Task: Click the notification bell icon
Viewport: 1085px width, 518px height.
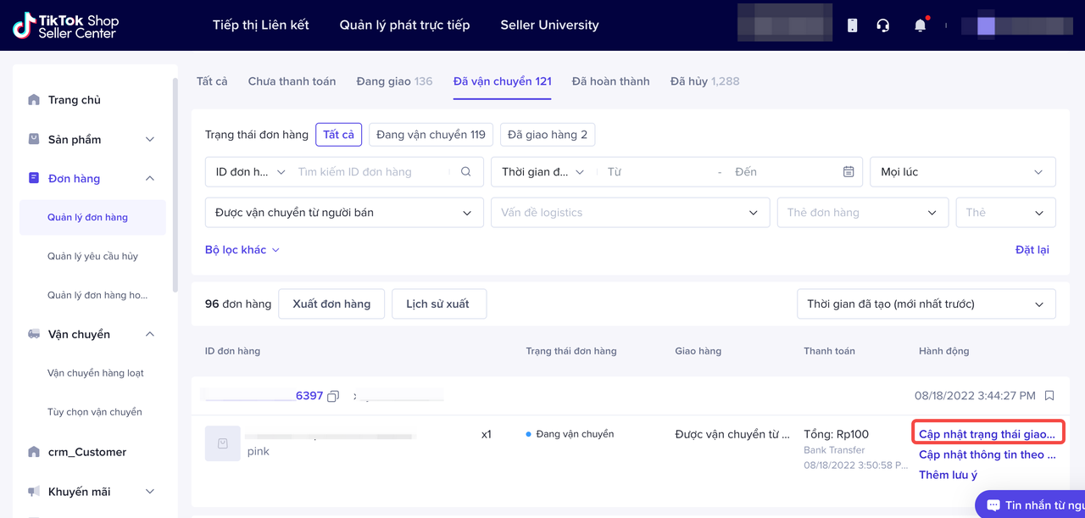Action: tap(920, 25)
